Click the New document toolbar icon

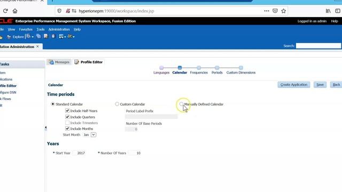coord(28,36)
